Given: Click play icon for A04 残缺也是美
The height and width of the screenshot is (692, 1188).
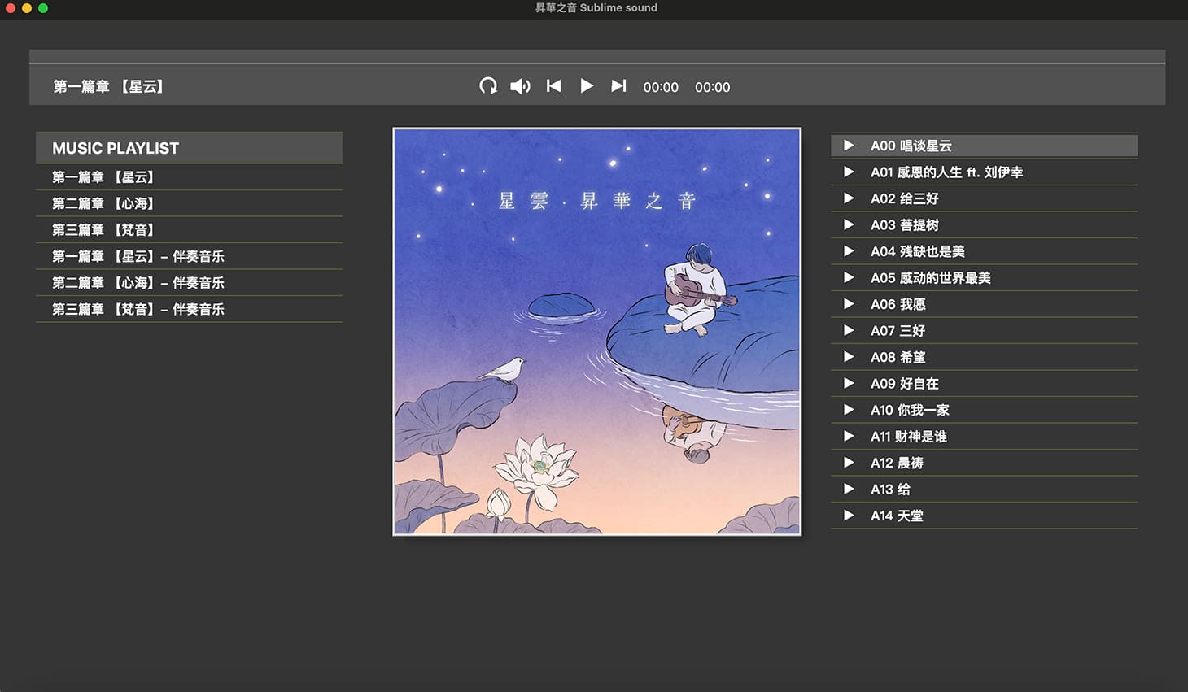Looking at the screenshot, I should [x=849, y=251].
